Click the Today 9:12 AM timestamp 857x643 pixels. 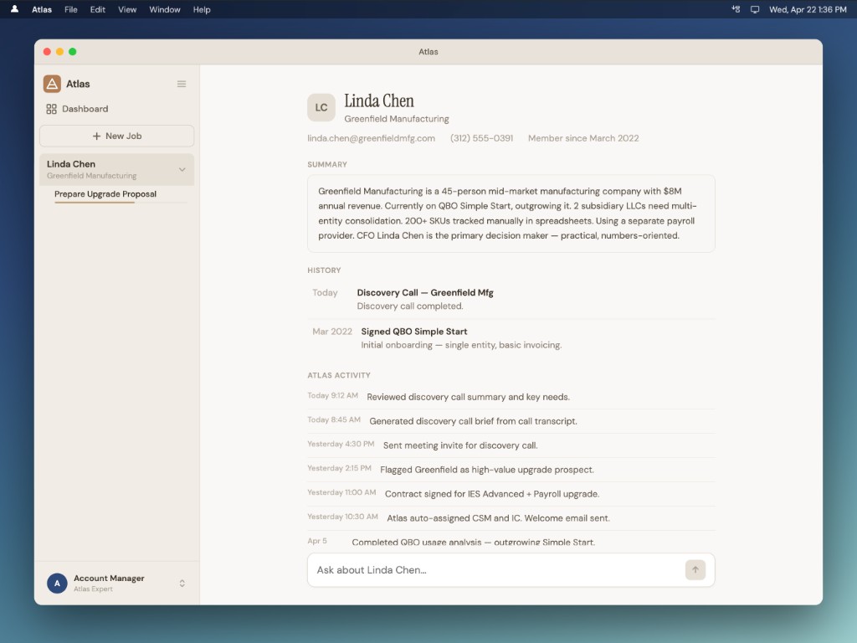[x=332, y=395]
